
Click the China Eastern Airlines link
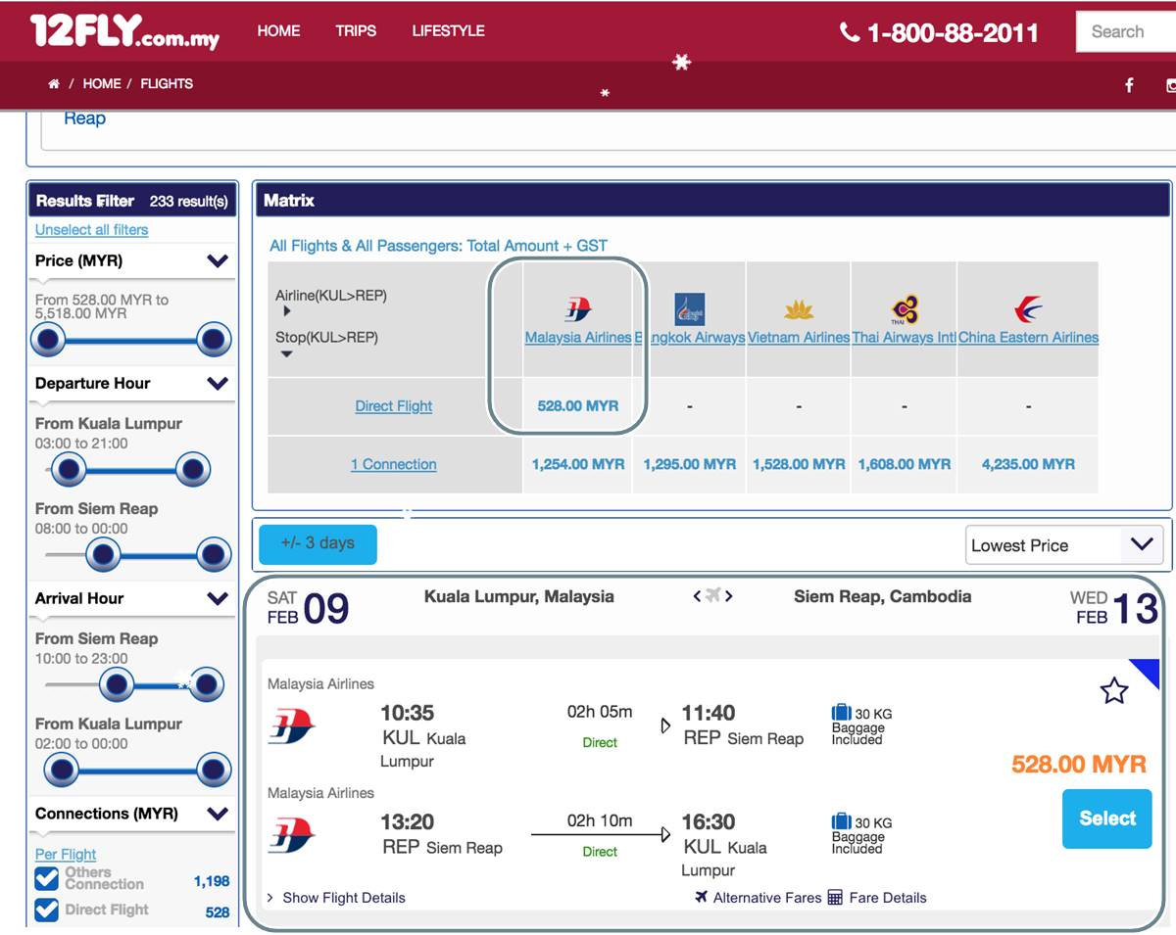pos(1028,338)
